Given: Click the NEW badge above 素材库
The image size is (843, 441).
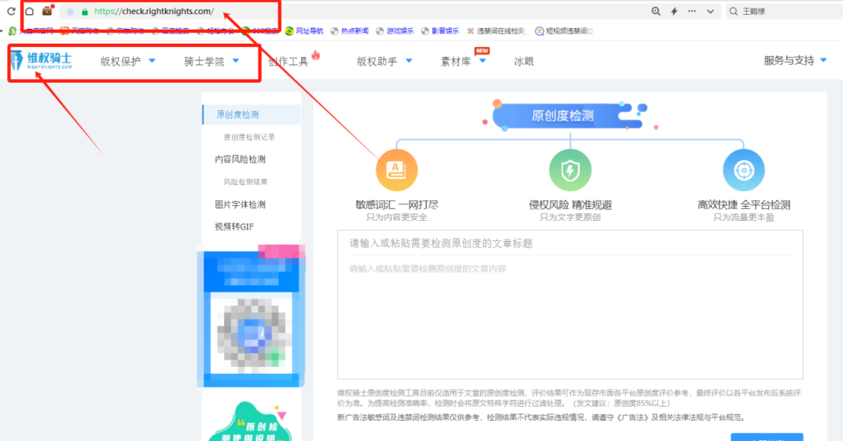Looking at the screenshot, I should [482, 51].
